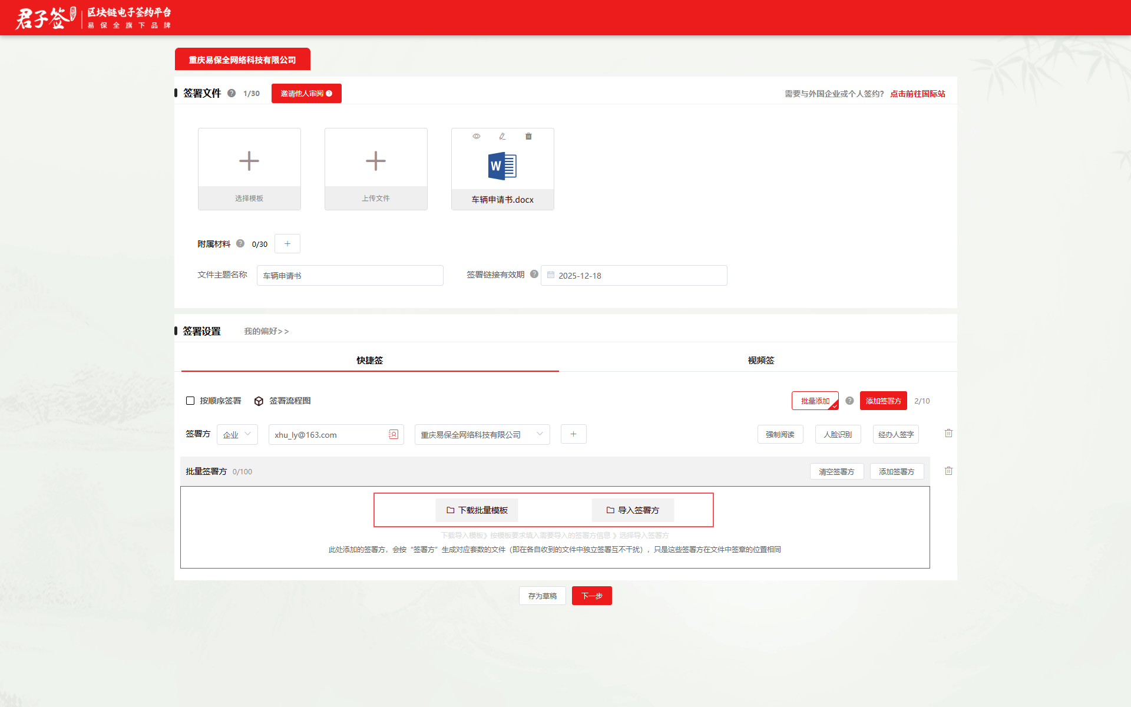Screen dimensions: 1131x707
Task: Toggle the 强制阅读 option
Action: 780,434
